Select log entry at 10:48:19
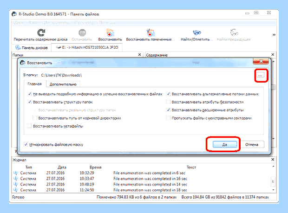 click(x=141, y=184)
